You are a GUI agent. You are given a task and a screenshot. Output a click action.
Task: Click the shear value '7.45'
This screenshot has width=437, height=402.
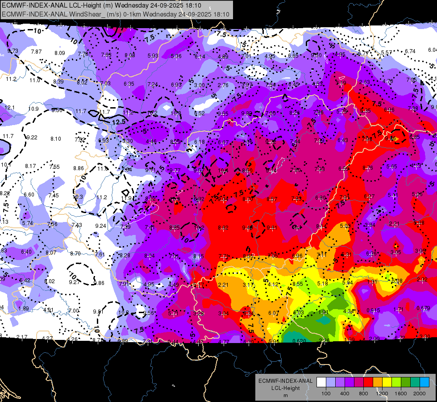tap(54, 196)
